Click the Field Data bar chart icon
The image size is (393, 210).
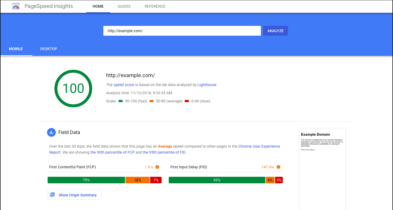51,132
